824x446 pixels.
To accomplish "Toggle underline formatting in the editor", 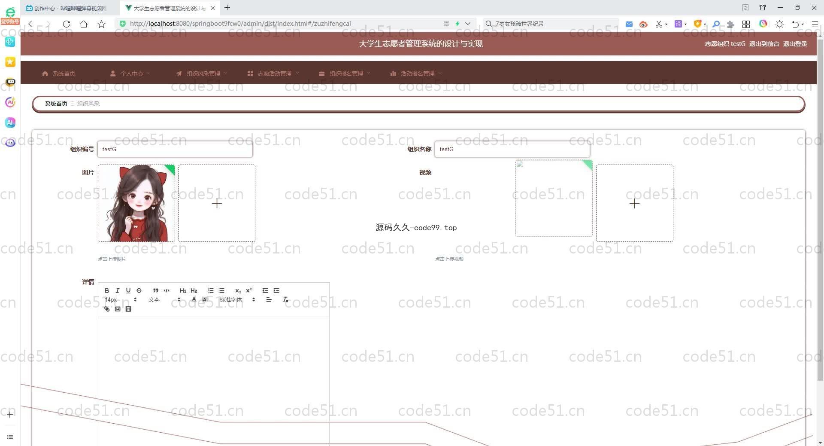I will (128, 290).
